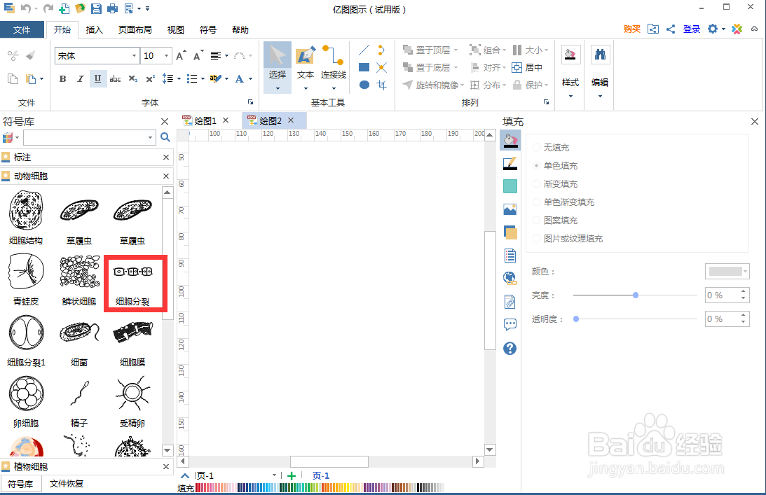Image resolution: width=766 pixels, height=495 pixels.
Task: Choose the 精子 symbol thumbnail
Action: click(79, 393)
